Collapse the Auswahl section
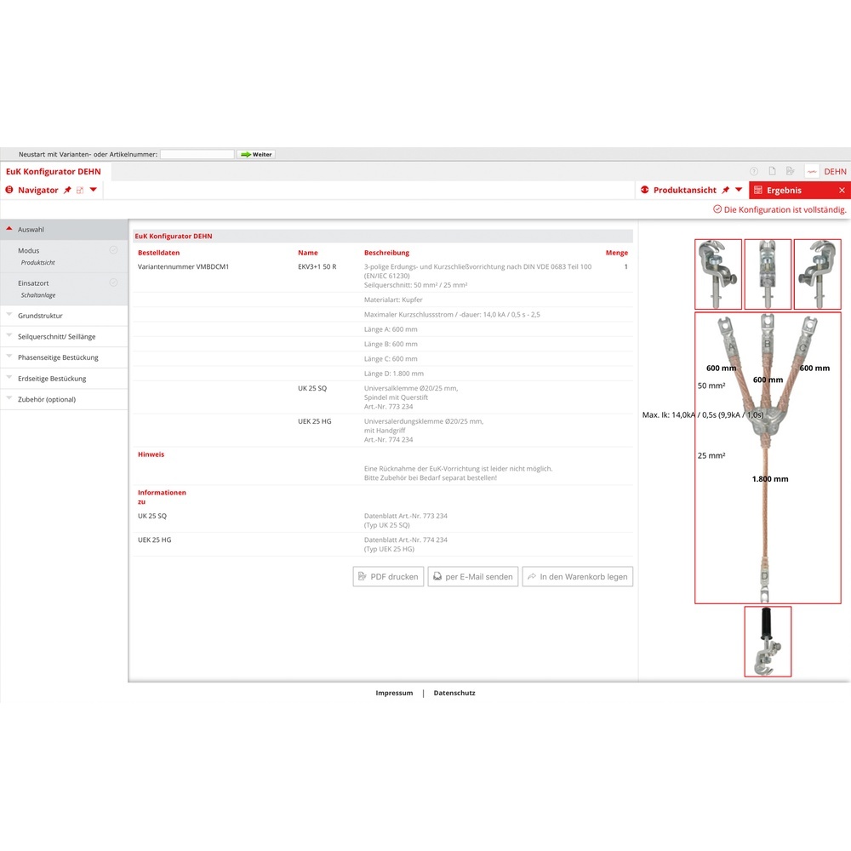 pyautogui.click(x=31, y=230)
